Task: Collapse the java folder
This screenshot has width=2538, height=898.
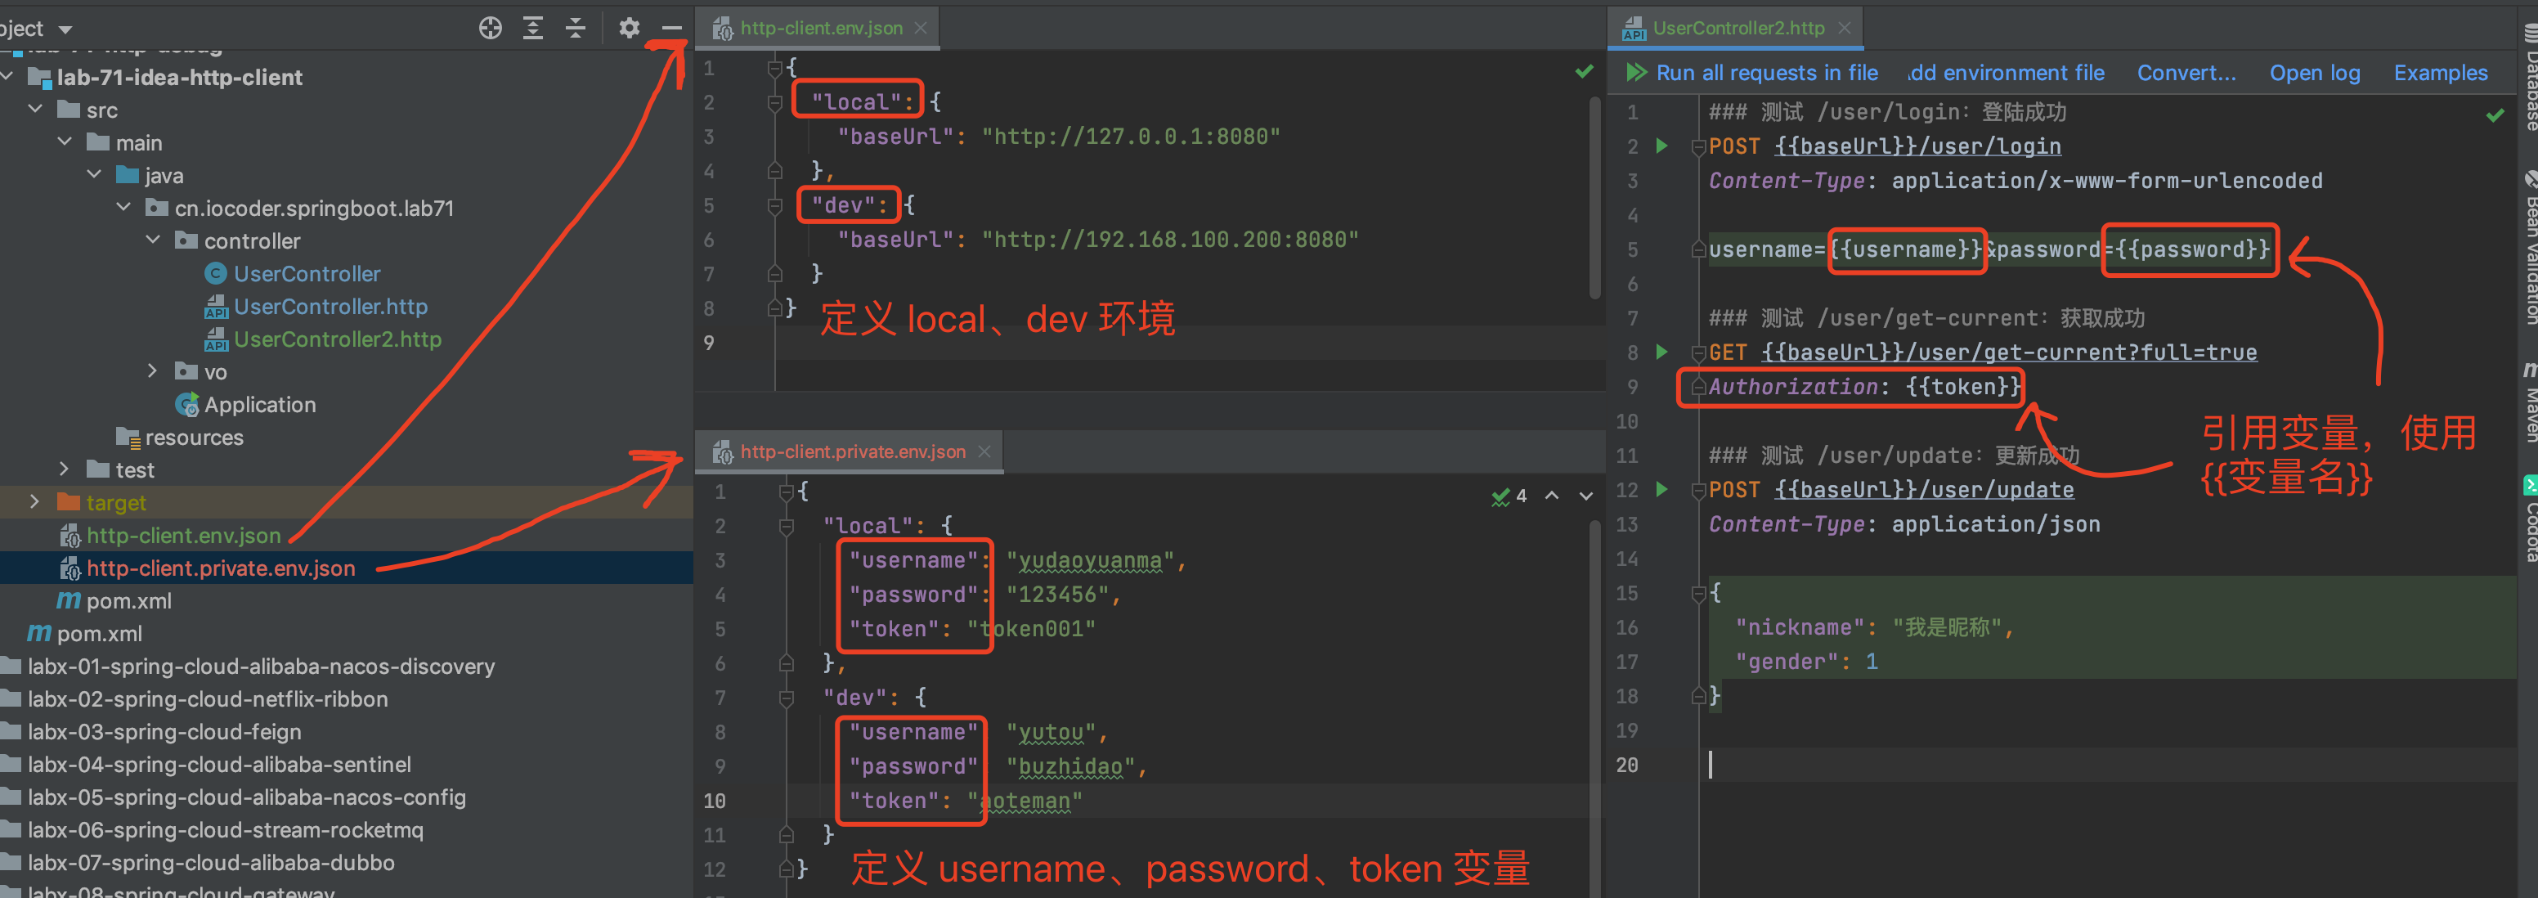Action: click(95, 174)
